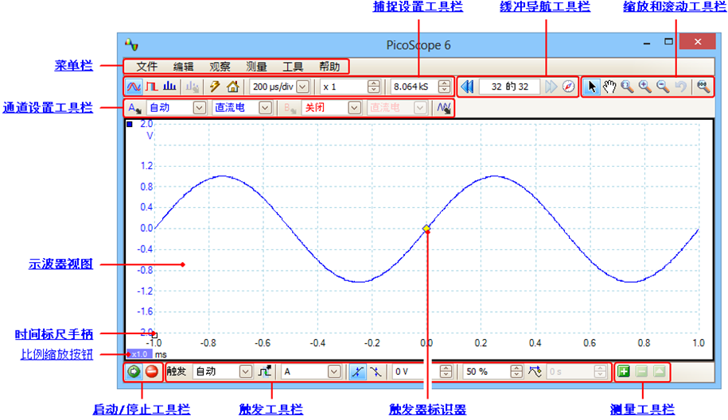The height and width of the screenshot is (420, 728).
Task: Switch to Persistence Mode icon
Action: click(x=151, y=87)
